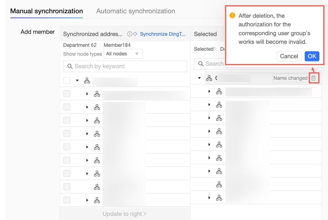Open the All nodes dropdown
Image resolution: width=328 pixels, height=220 pixels.
coord(123,54)
